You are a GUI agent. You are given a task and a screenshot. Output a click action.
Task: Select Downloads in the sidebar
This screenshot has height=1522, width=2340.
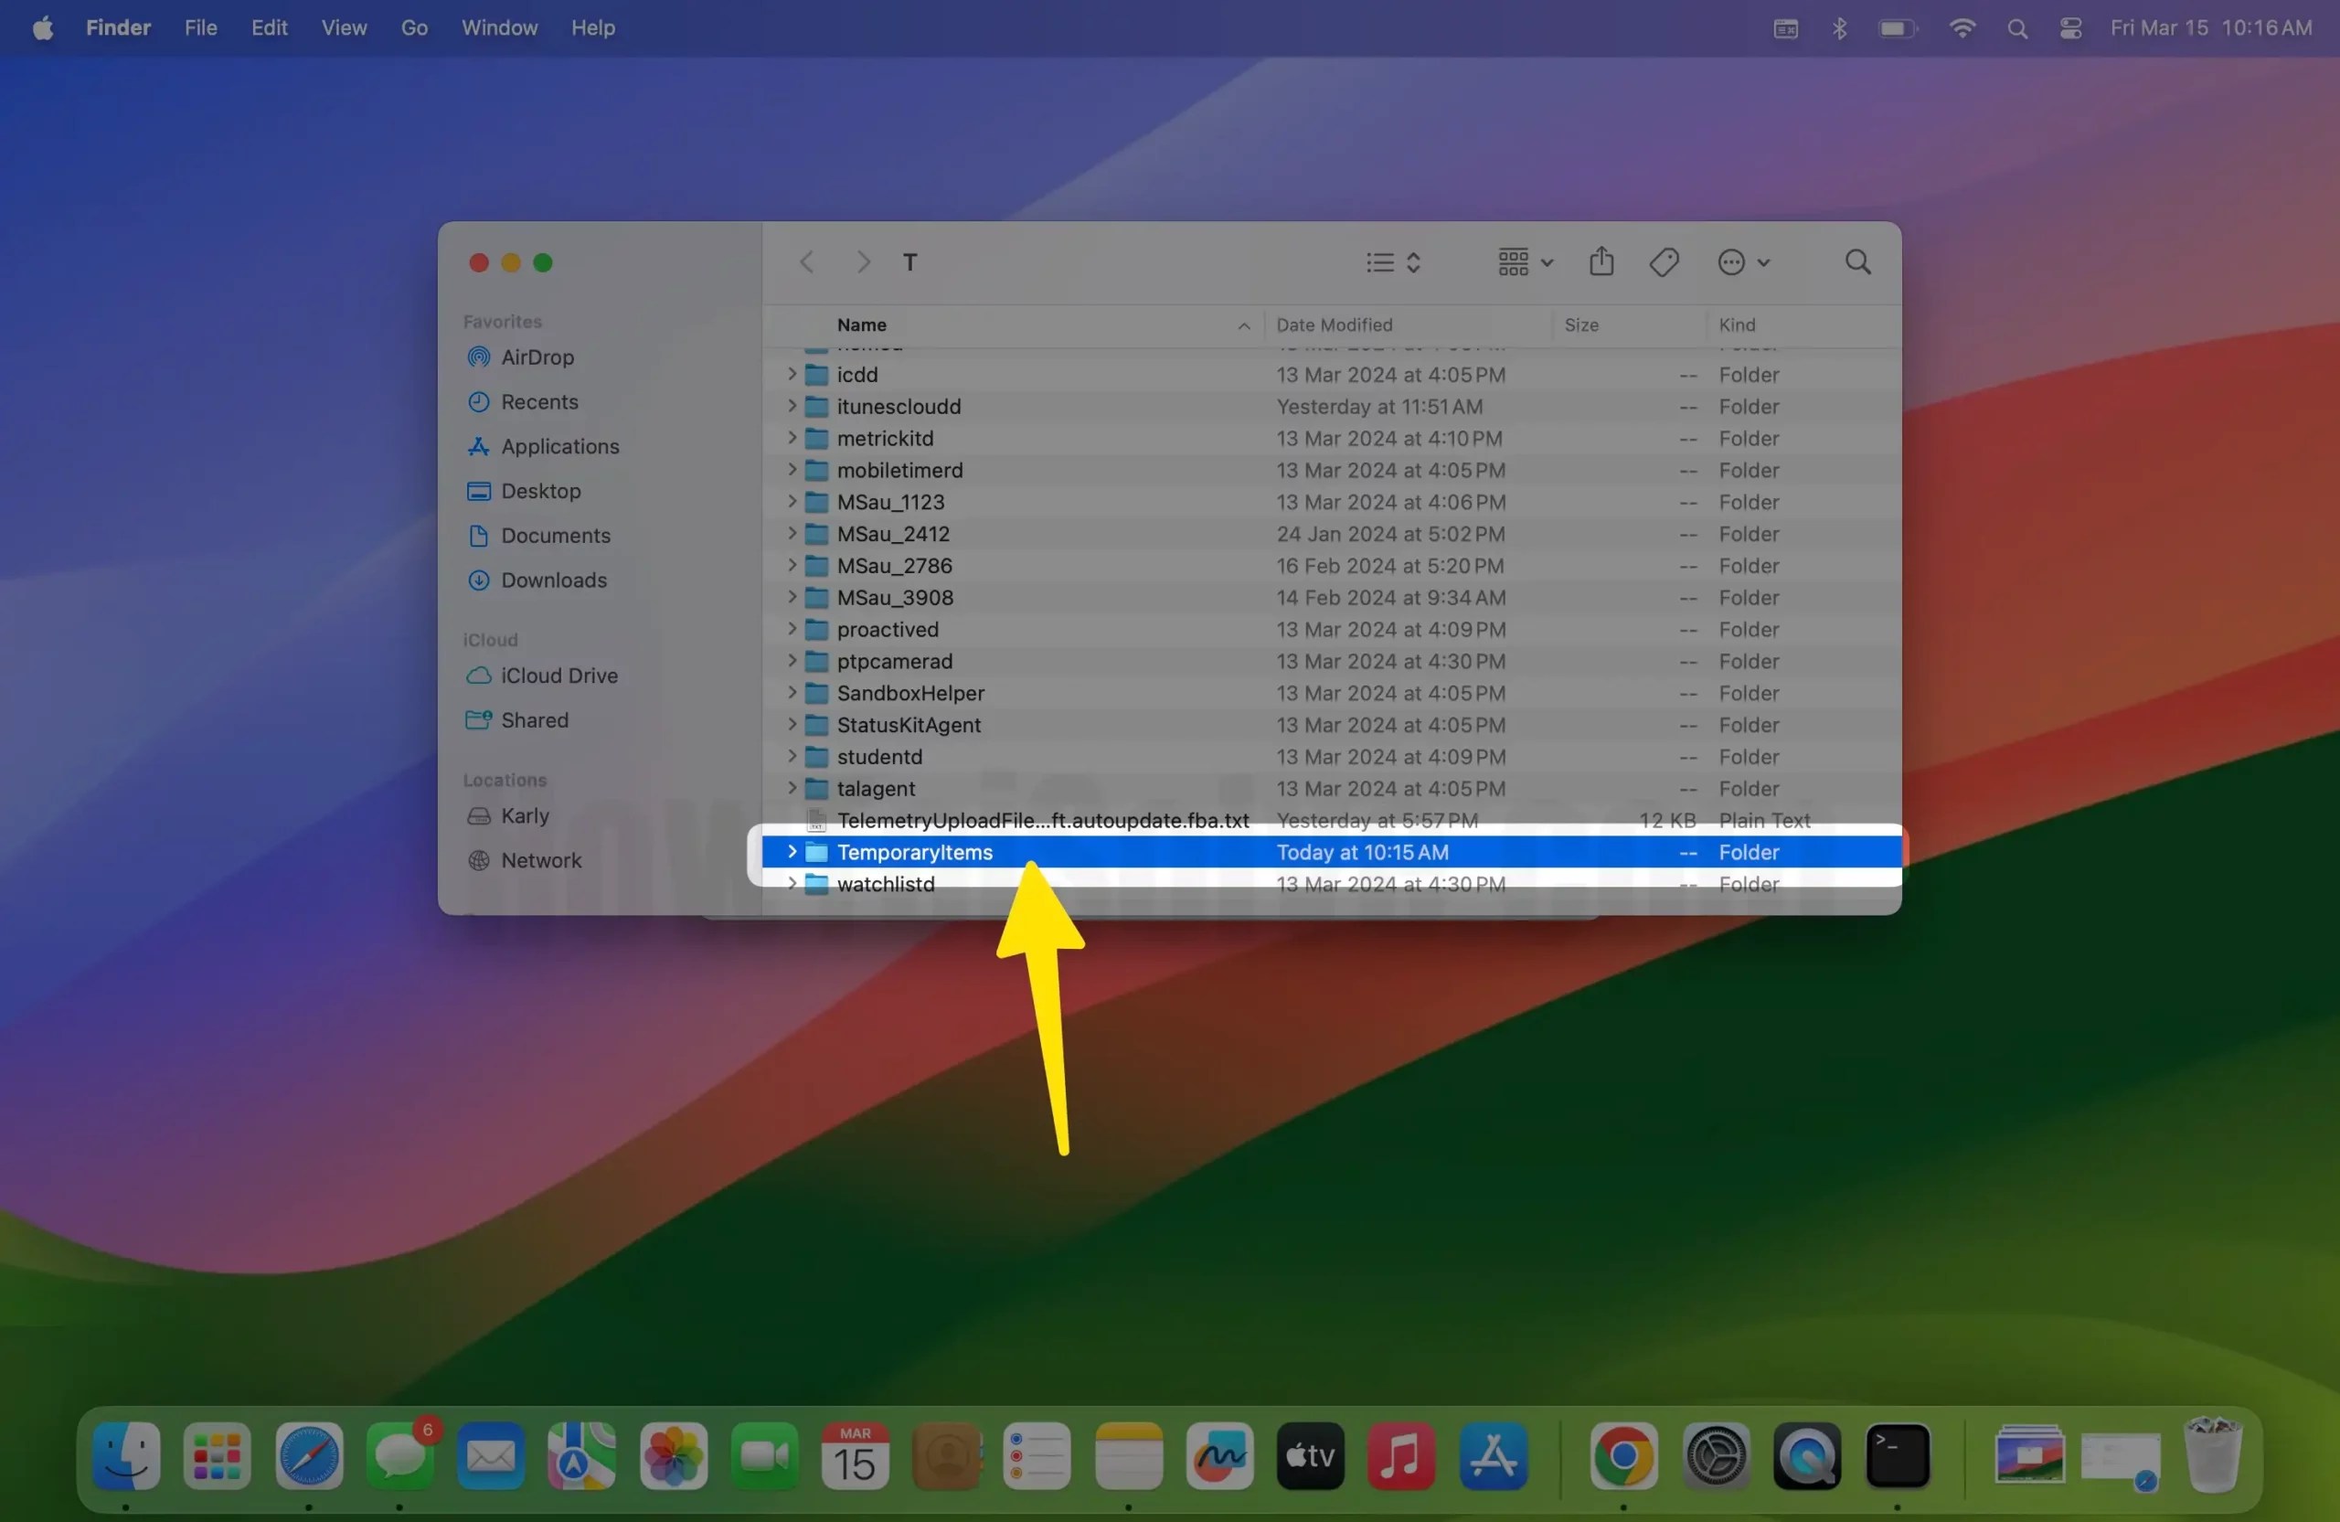click(x=554, y=580)
